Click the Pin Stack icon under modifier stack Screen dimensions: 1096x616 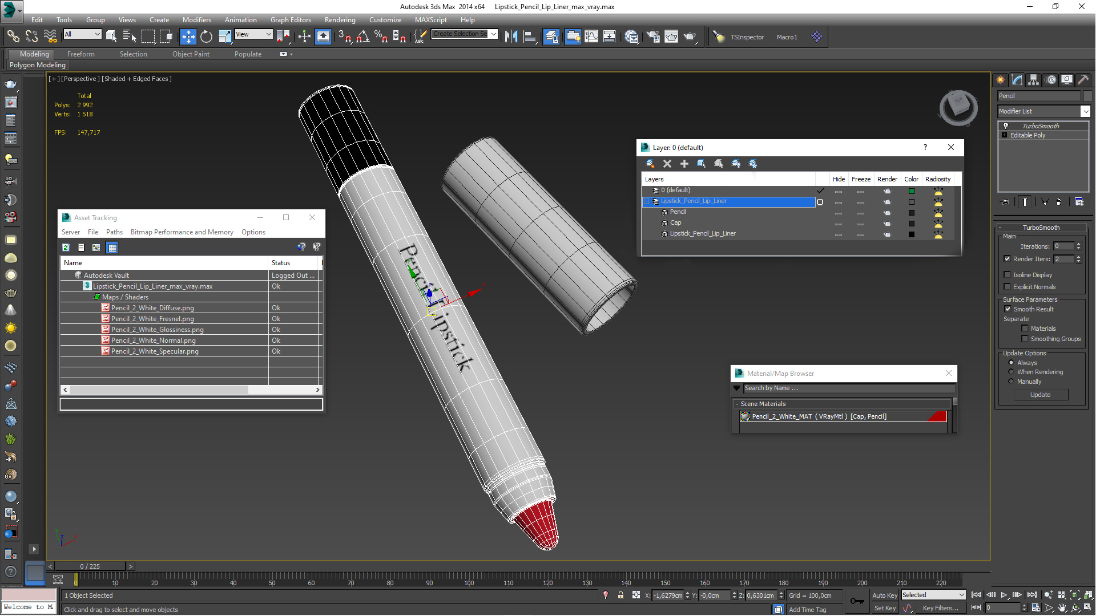[1005, 202]
